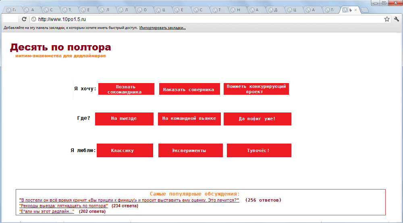Close the browser window
This screenshot has width=403, height=223.
[x=395, y=3]
